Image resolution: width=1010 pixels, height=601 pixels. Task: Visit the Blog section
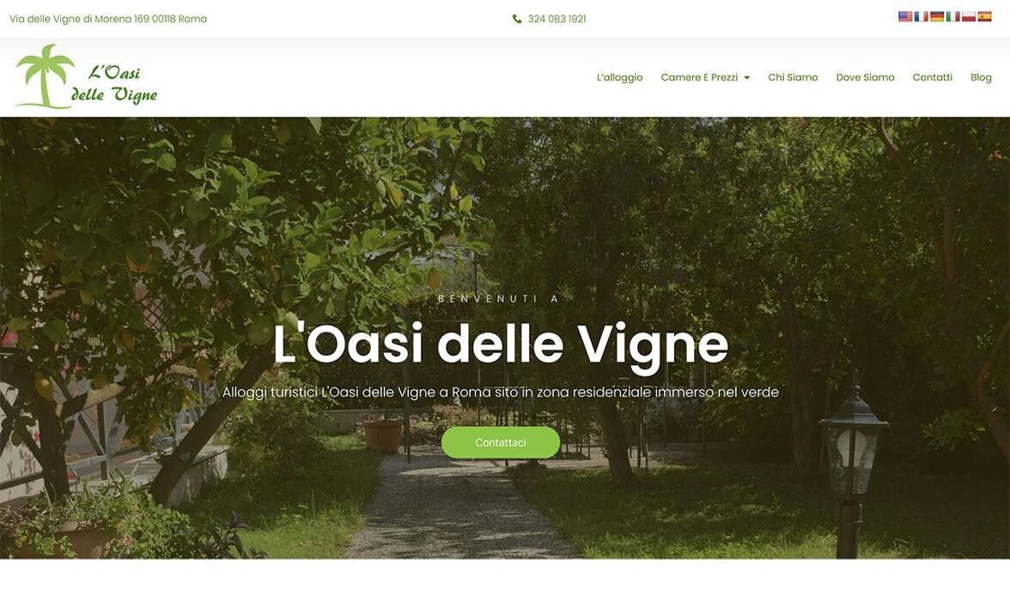981,77
